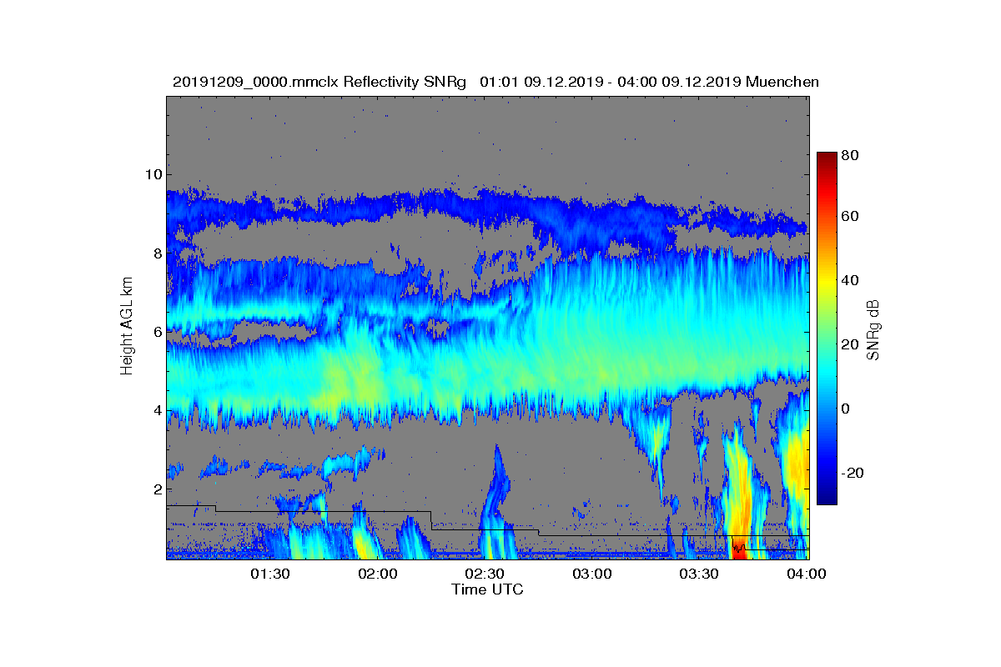Image resolution: width=1001 pixels, height=667 pixels.
Task: Click the colorbar value "20"
Action: point(851,344)
